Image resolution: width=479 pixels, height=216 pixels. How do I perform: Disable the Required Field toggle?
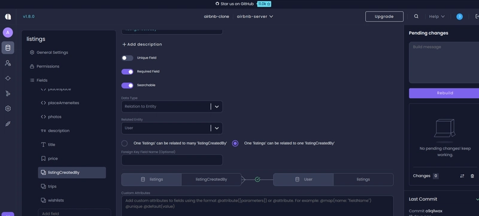tap(128, 72)
